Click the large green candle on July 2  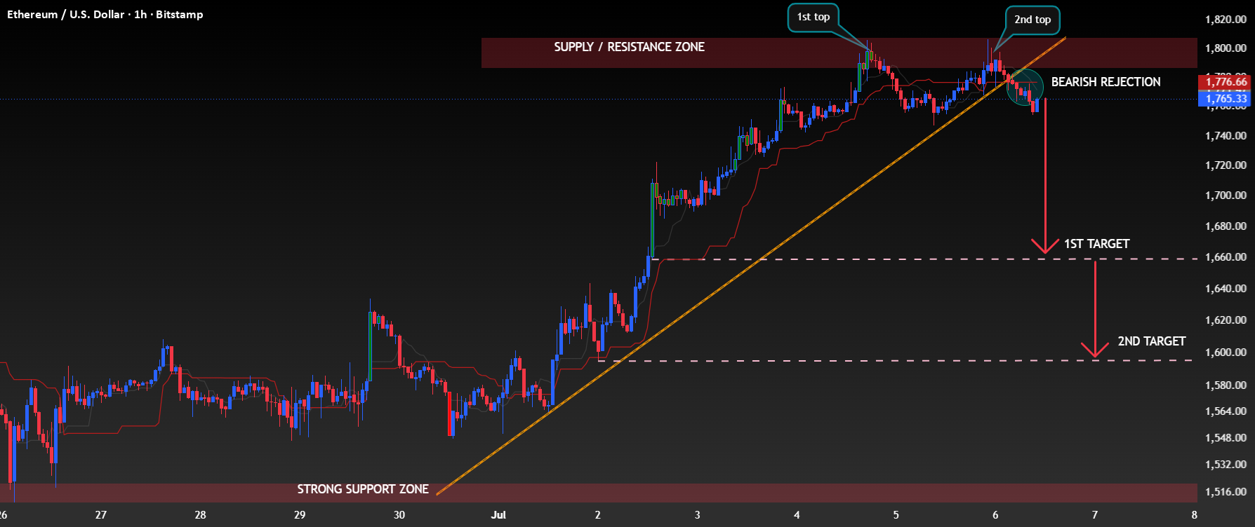653,219
